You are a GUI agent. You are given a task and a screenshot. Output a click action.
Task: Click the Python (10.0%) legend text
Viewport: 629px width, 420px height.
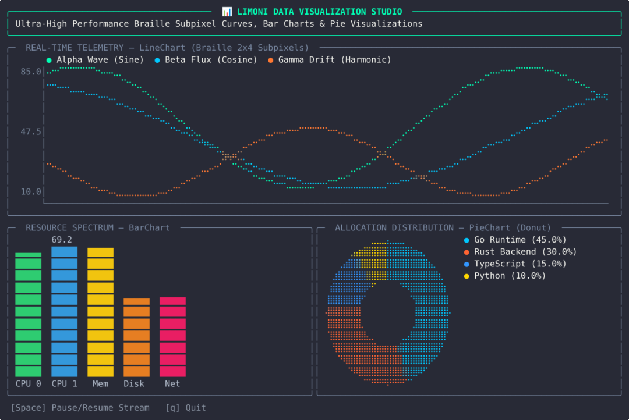[x=510, y=276]
